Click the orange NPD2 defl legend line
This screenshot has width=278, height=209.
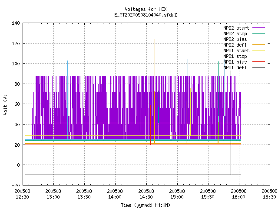259,44
